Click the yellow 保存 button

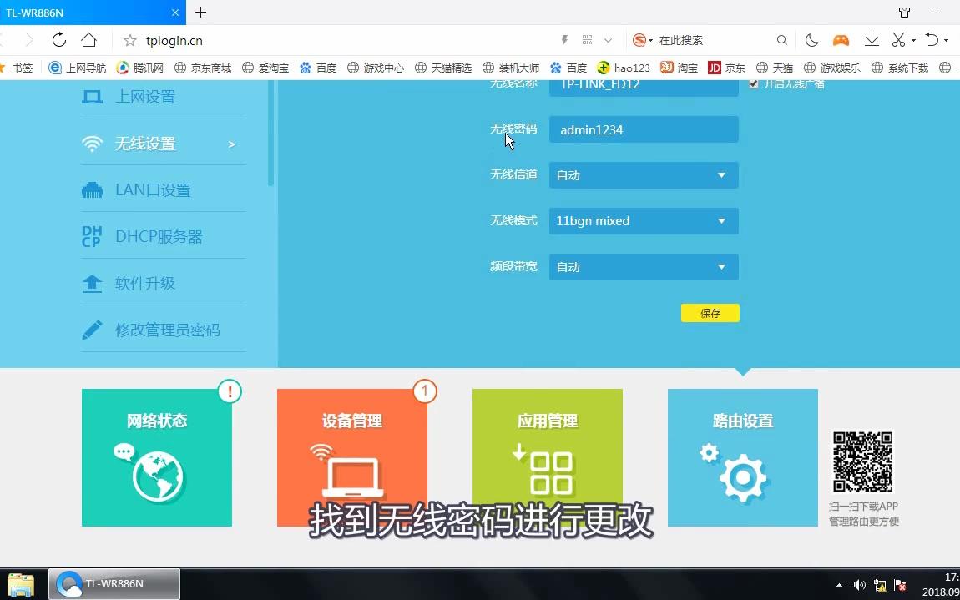(x=710, y=313)
